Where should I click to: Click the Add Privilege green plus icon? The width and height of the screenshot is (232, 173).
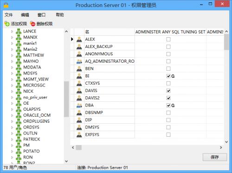point(7,24)
